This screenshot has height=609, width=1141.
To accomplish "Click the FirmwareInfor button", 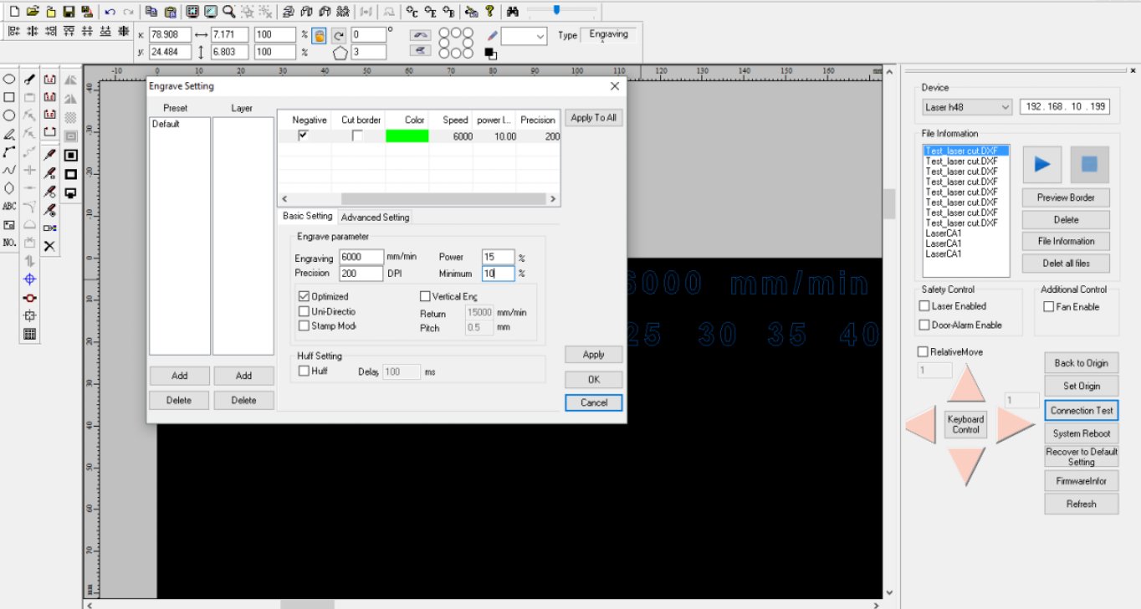I will [1081, 481].
